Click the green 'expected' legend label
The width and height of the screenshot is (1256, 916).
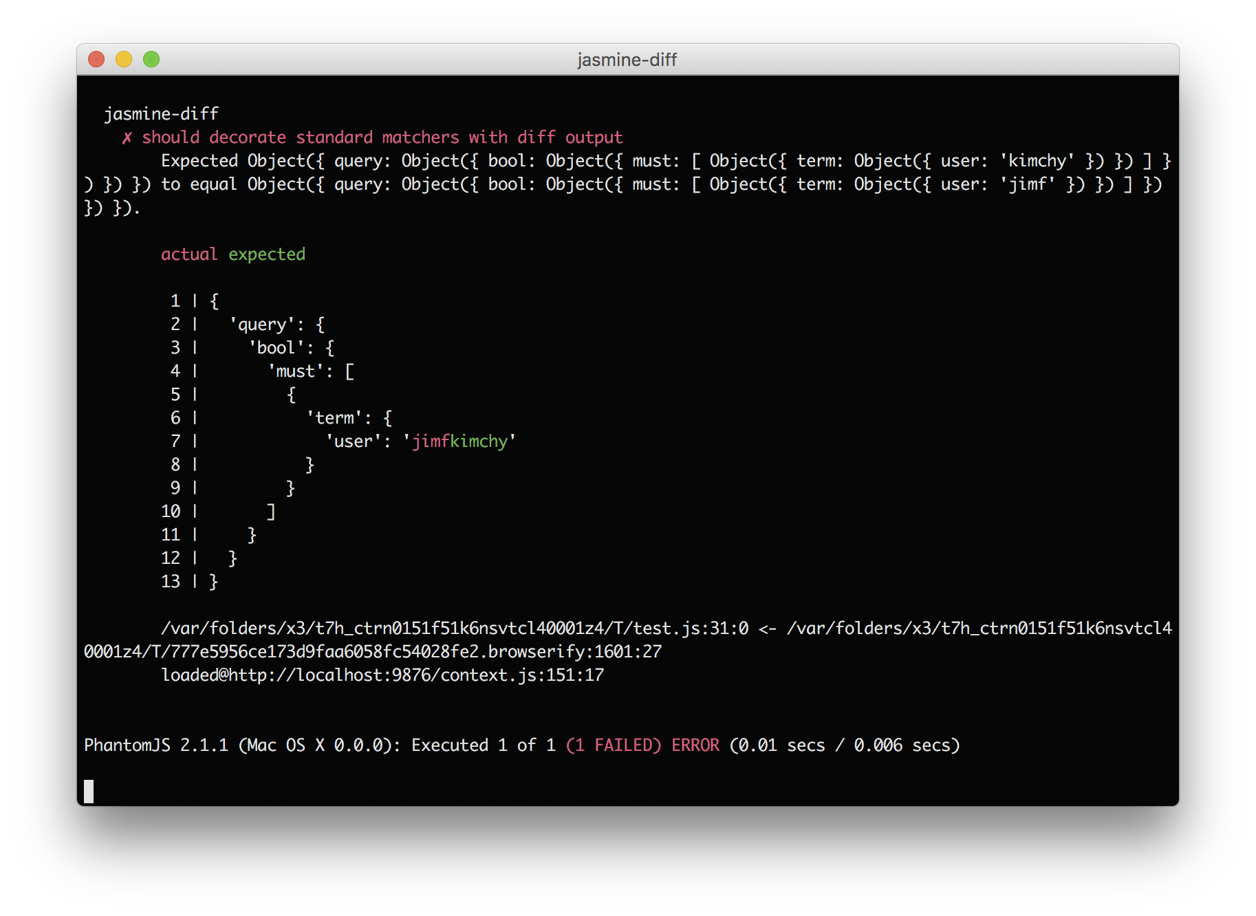coord(267,254)
